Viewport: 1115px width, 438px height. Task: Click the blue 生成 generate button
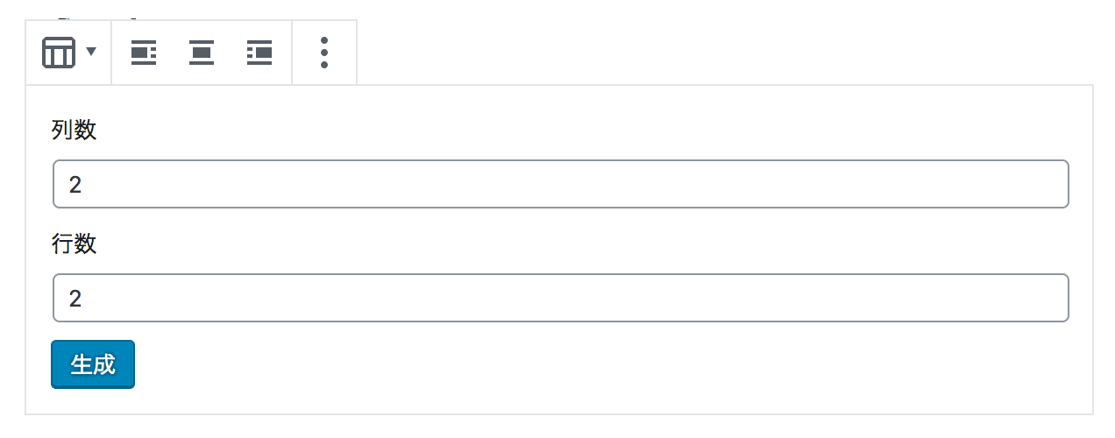93,364
